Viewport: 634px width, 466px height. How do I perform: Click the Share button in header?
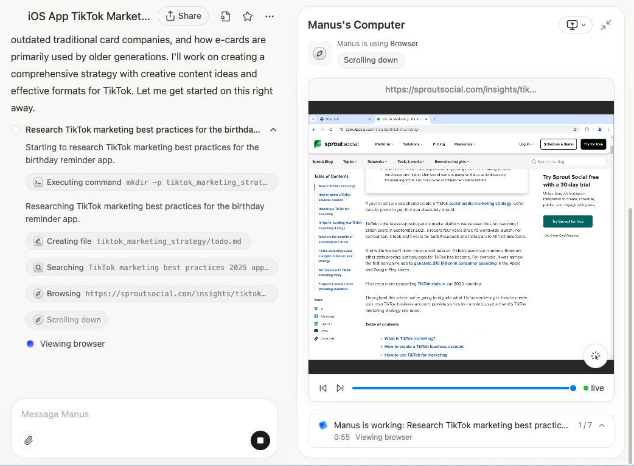183,16
